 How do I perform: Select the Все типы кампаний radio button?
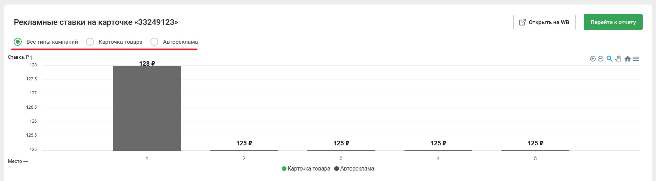(18, 42)
